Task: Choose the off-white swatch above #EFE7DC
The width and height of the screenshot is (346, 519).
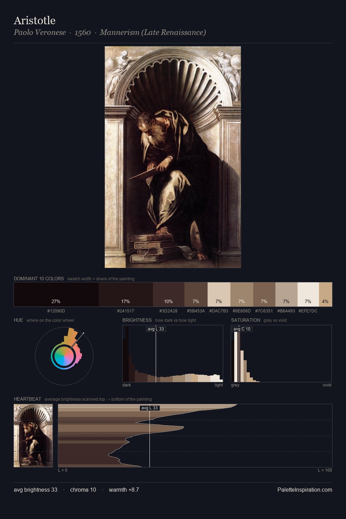Action: [308, 294]
